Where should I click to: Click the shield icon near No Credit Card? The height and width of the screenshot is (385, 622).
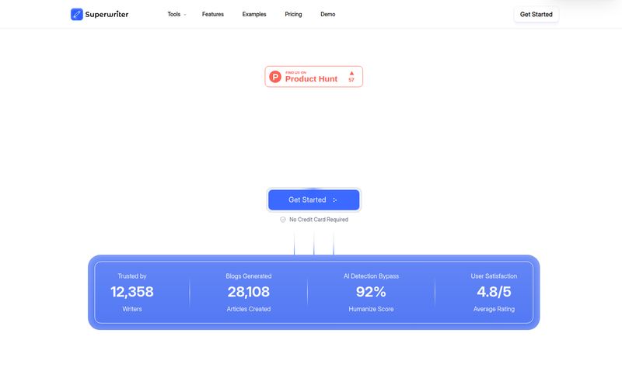click(x=283, y=220)
